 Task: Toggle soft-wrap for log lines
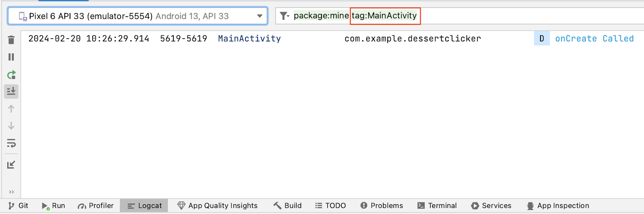tap(11, 143)
